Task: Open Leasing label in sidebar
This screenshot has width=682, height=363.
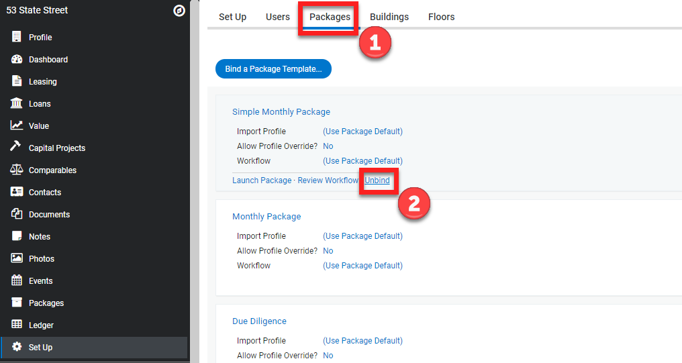Action: point(43,82)
